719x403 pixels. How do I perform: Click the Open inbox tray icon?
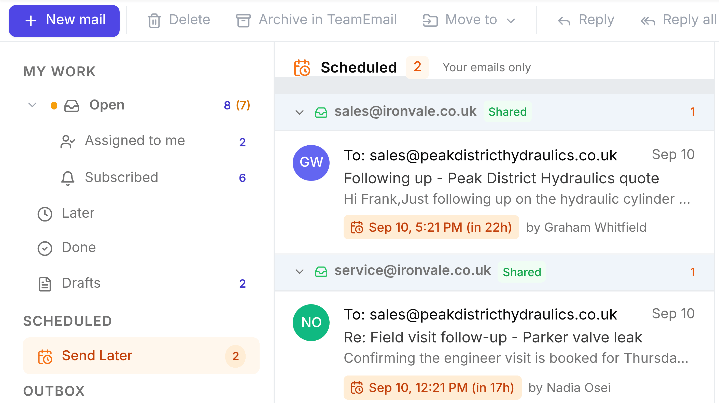(72, 106)
